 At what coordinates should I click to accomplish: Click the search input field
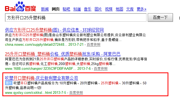pyautogui.click(x=76, y=17)
